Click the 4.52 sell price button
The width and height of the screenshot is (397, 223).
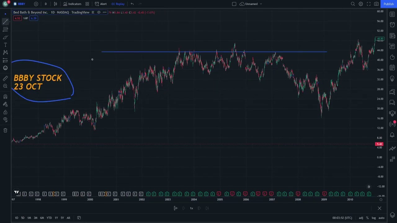coord(17,18)
